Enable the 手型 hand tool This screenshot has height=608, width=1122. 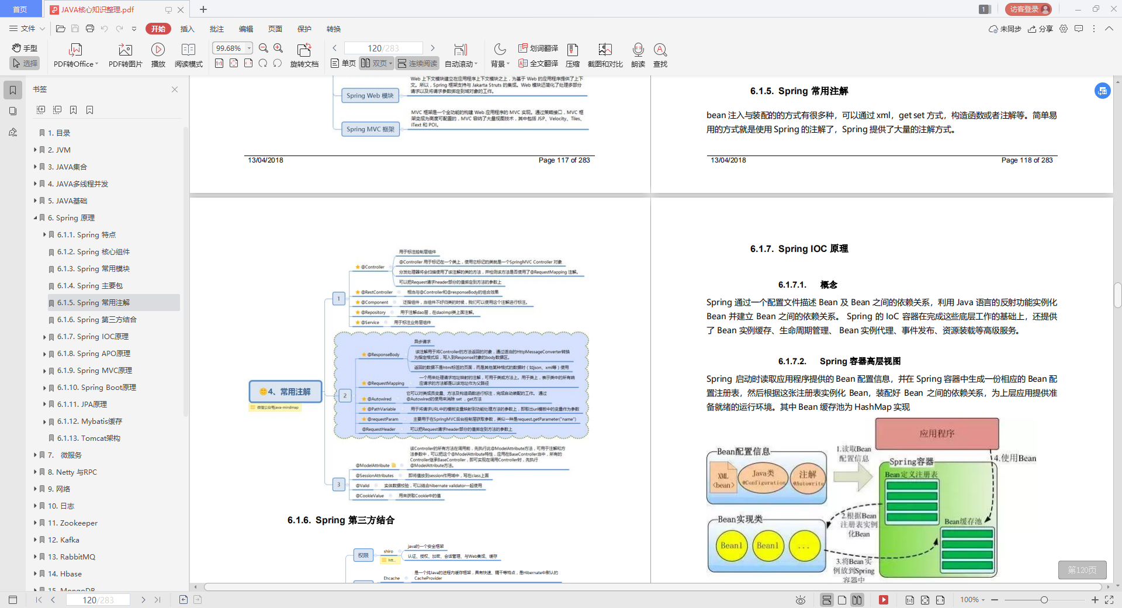(25, 48)
